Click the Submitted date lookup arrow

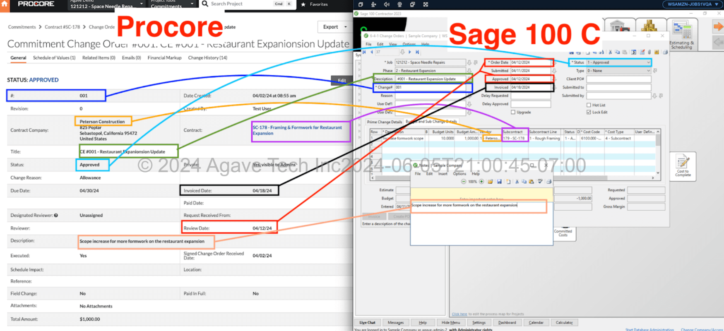click(x=554, y=71)
